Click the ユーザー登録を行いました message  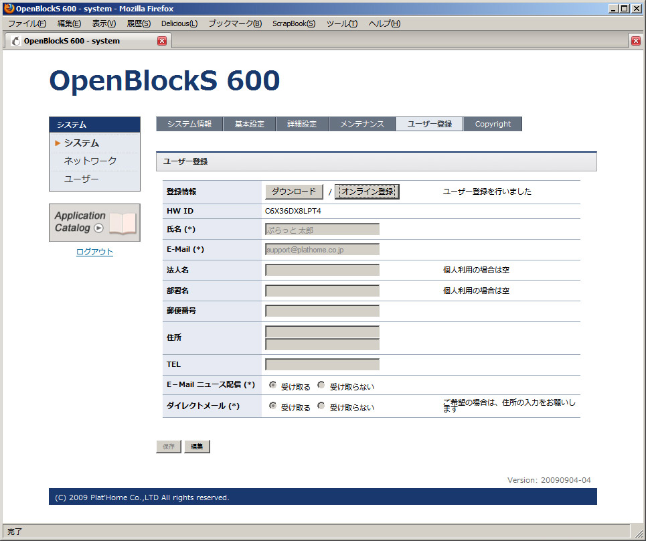(x=487, y=191)
